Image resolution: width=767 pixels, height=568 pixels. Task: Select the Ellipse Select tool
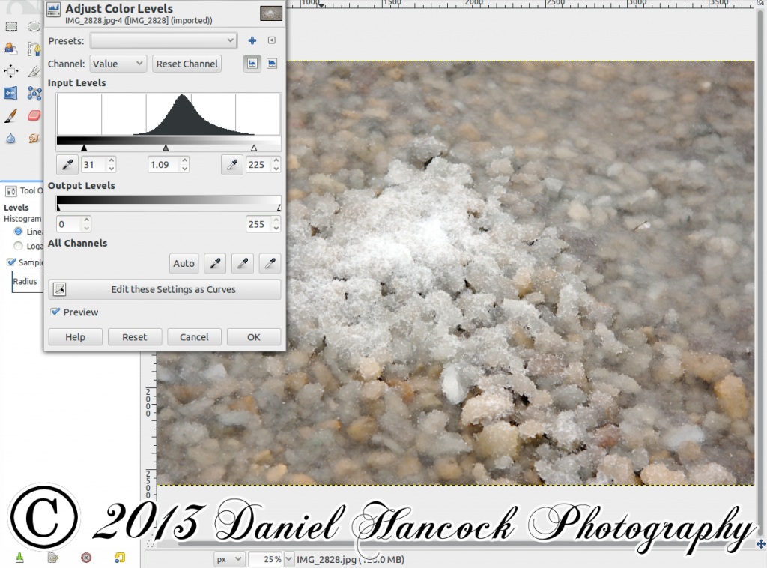pos(34,26)
